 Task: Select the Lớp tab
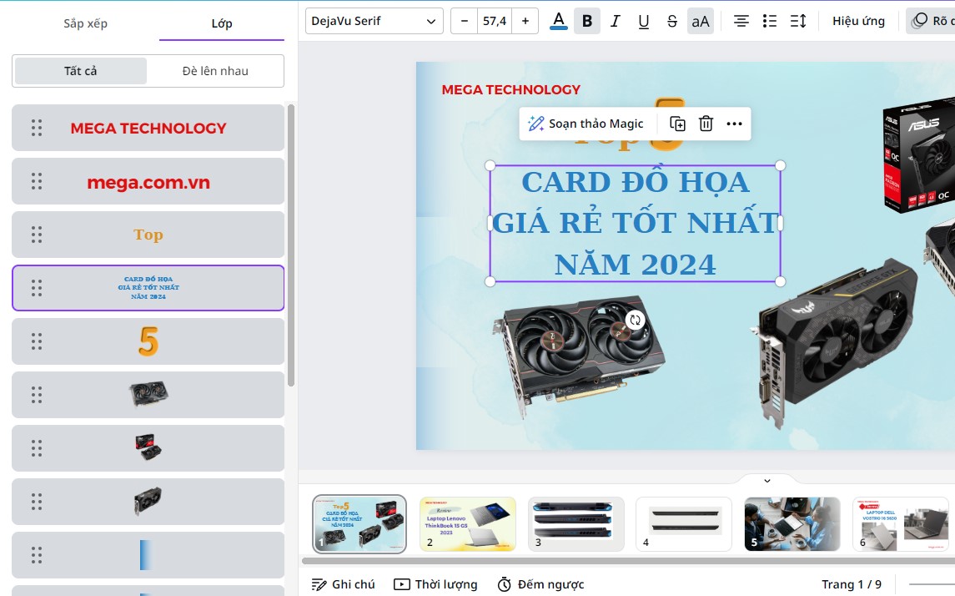coord(222,23)
